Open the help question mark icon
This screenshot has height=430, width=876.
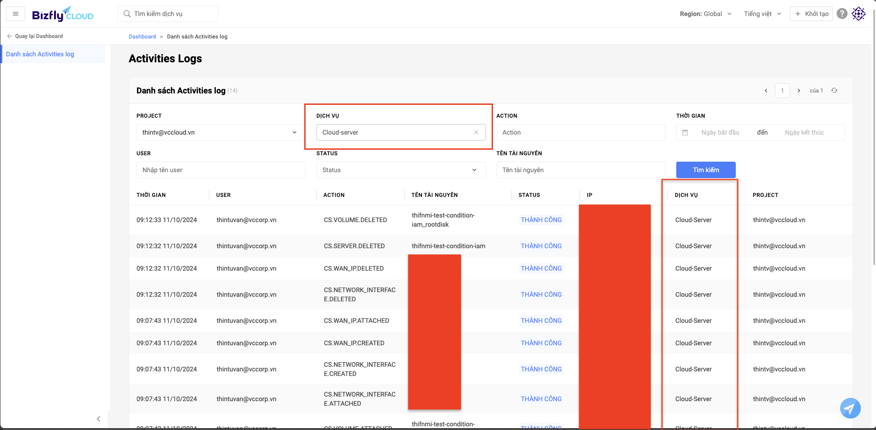coord(842,14)
